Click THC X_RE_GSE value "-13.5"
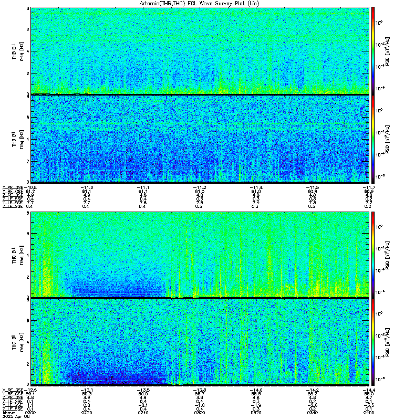The image size is (394, 420). [x=143, y=390]
